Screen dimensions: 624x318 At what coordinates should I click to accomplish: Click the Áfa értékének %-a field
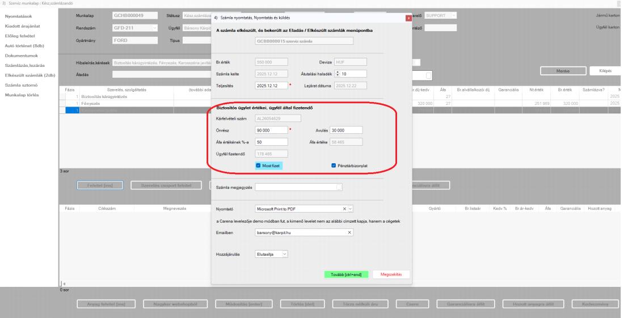click(x=271, y=142)
